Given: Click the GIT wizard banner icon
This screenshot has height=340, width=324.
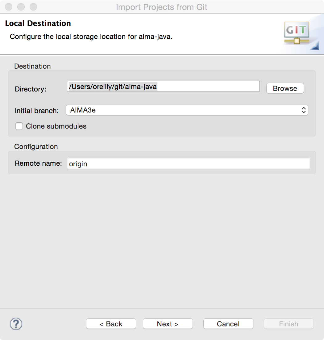Looking at the screenshot, I should [296, 34].
